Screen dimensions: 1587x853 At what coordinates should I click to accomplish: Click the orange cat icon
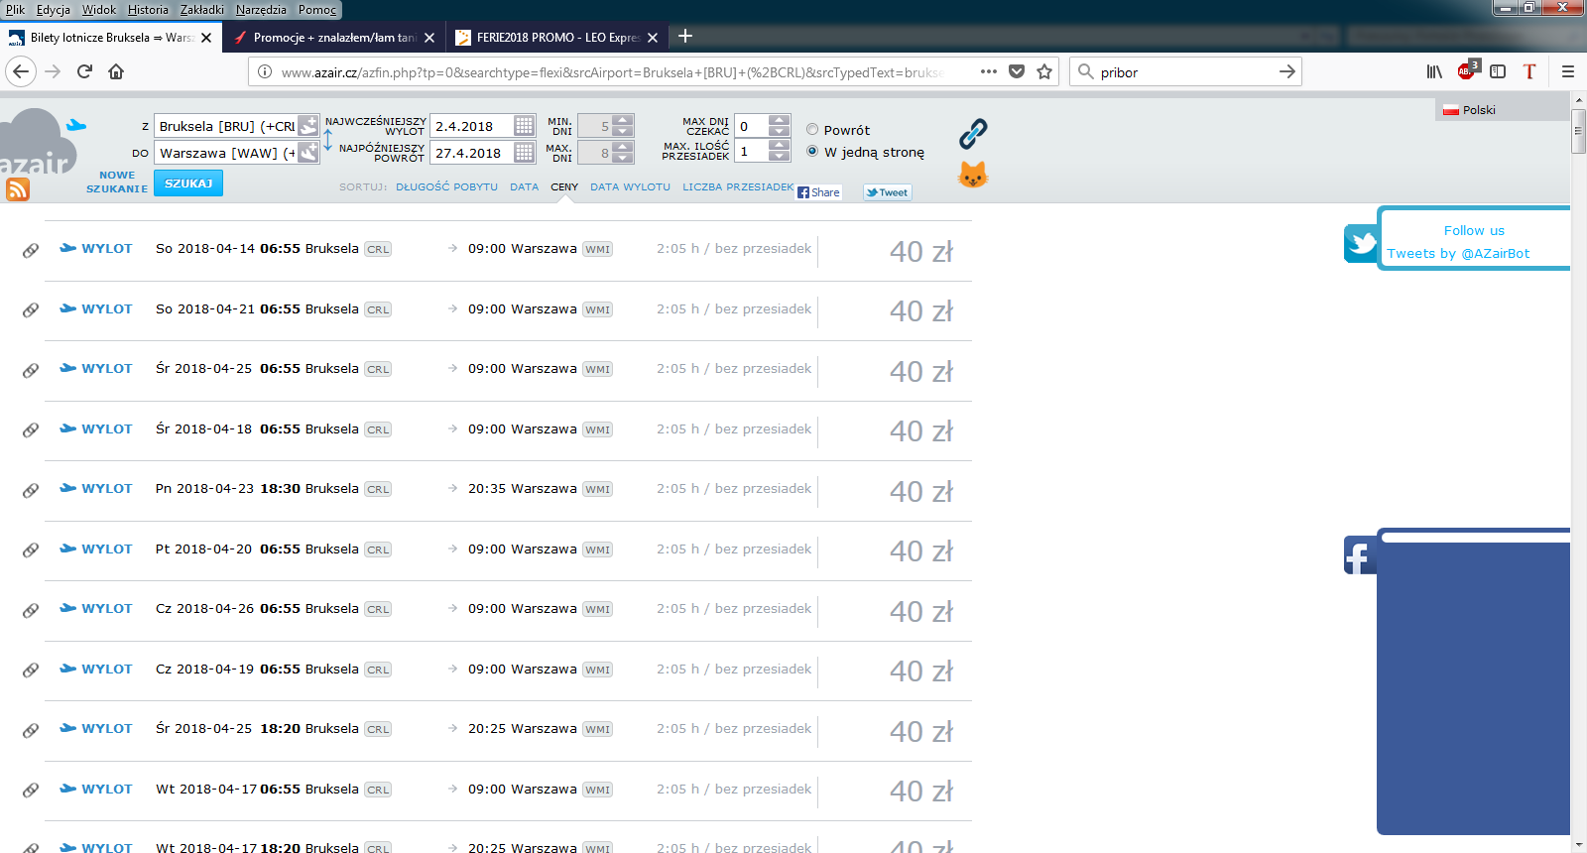coord(973,175)
